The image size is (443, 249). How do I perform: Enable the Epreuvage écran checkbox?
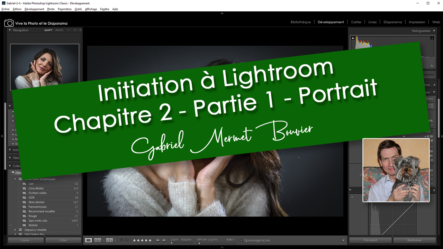(242, 240)
